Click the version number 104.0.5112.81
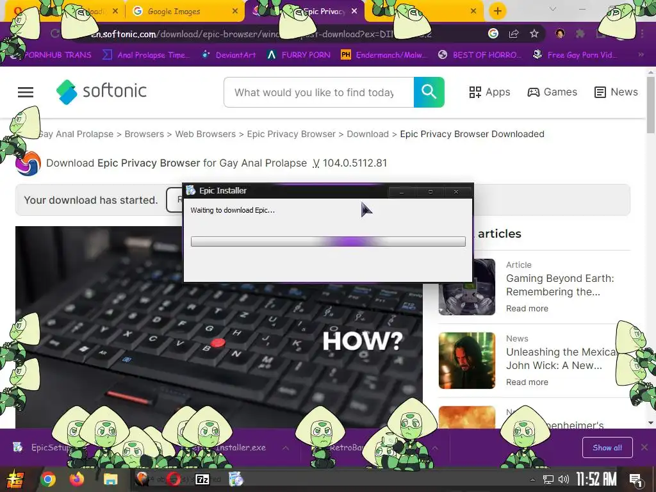Viewport: 656px width, 492px height. pyautogui.click(x=355, y=163)
